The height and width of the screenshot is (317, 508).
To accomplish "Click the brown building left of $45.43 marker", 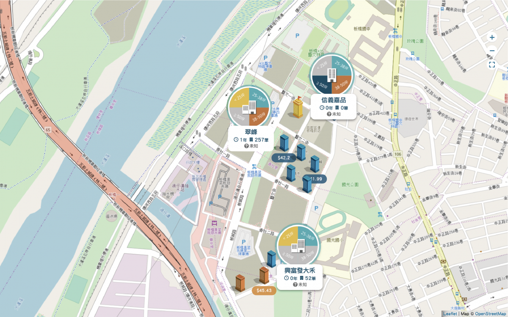I will coord(240,283).
